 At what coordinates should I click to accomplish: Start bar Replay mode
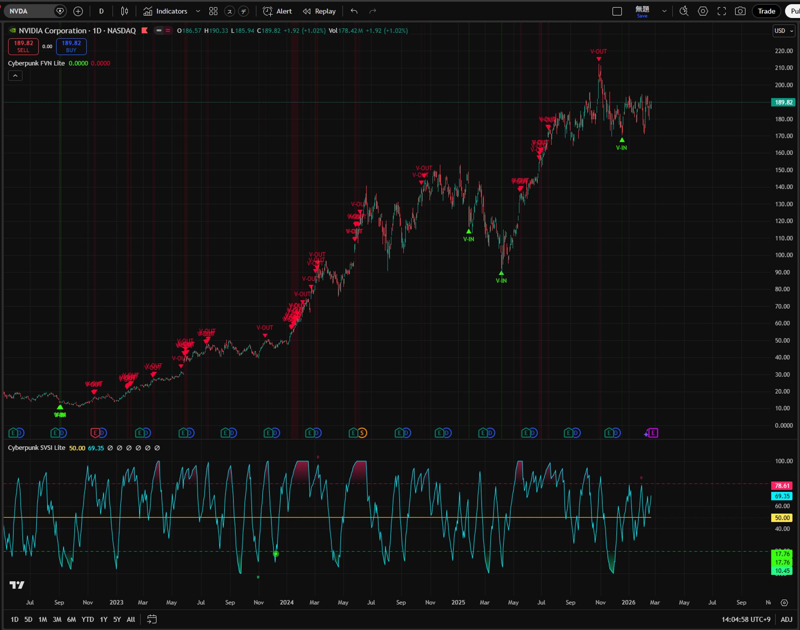319,11
